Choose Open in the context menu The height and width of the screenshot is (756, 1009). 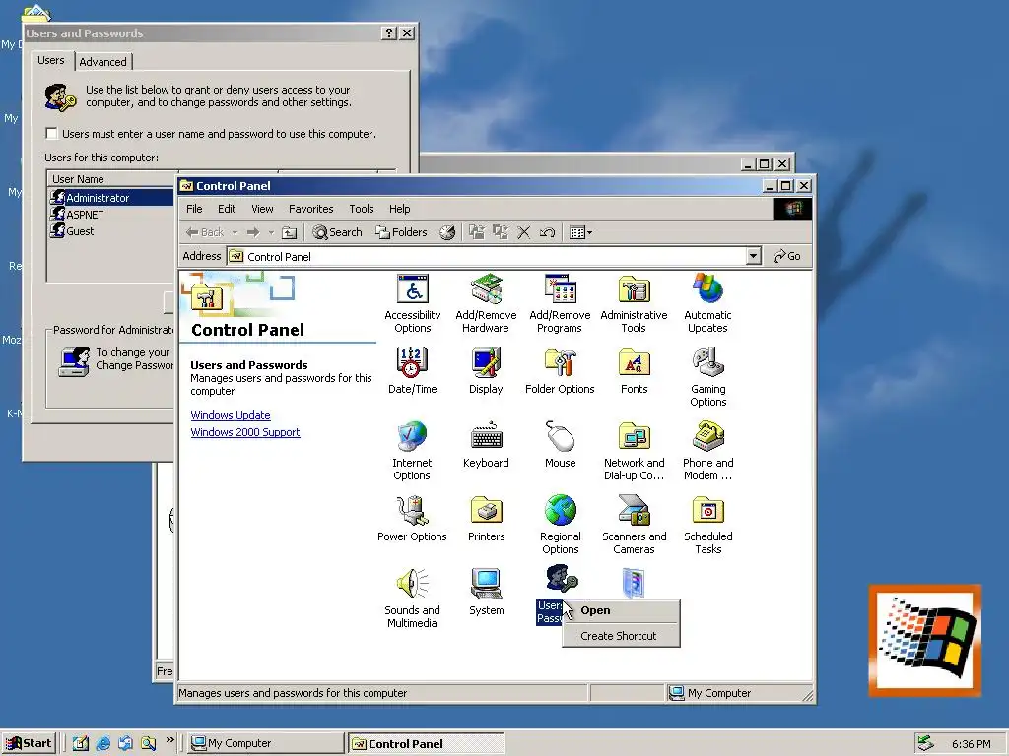(x=621, y=610)
